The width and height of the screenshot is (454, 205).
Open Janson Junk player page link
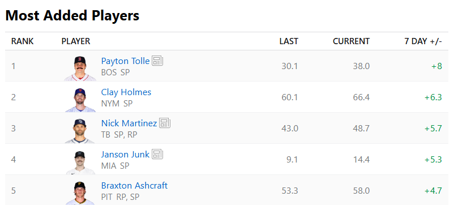point(125,155)
